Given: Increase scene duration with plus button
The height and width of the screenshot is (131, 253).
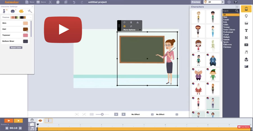Looking at the screenshot, I should point(7,128).
